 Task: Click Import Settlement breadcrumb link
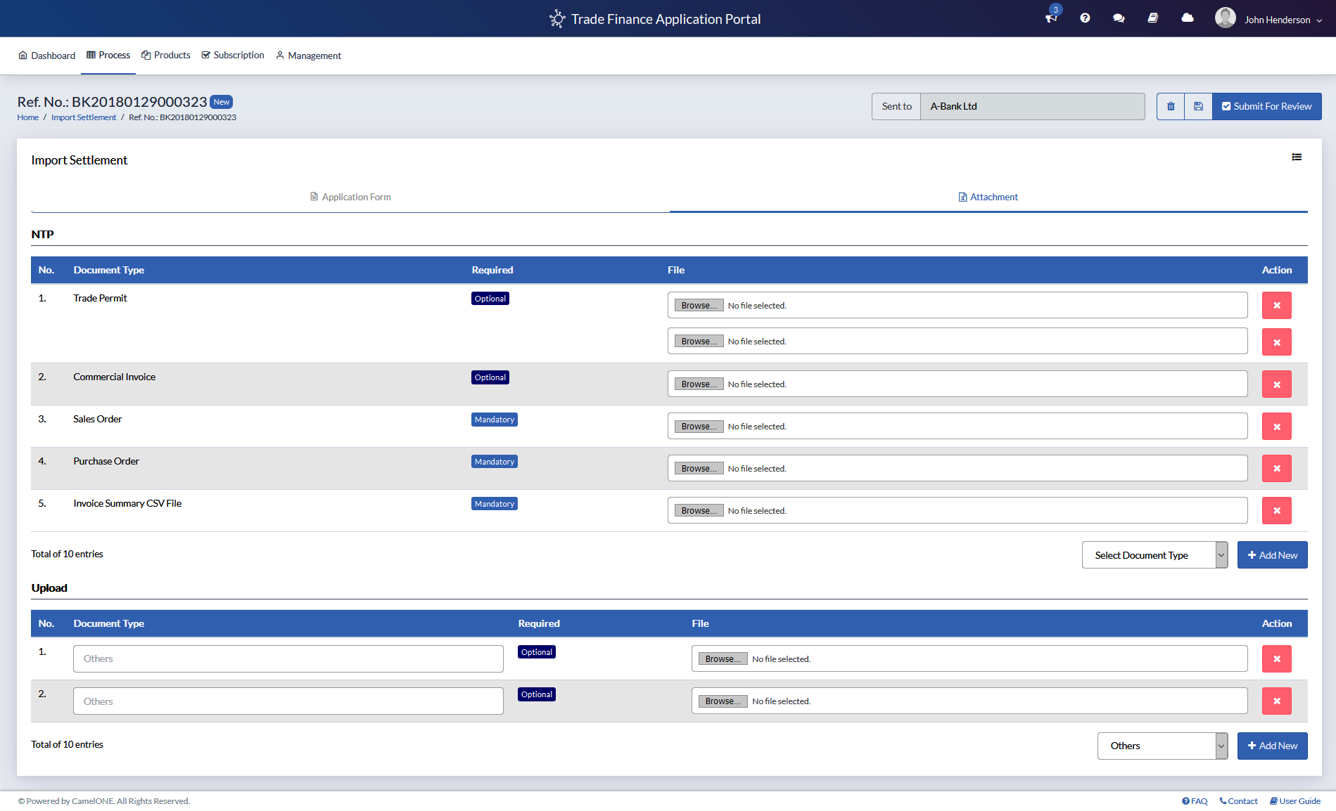[84, 118]
